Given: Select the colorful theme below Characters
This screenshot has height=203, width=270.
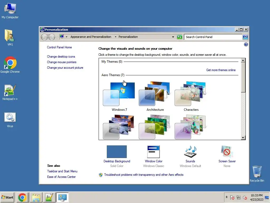Looking at the screenshot, I should pos(190,127).
